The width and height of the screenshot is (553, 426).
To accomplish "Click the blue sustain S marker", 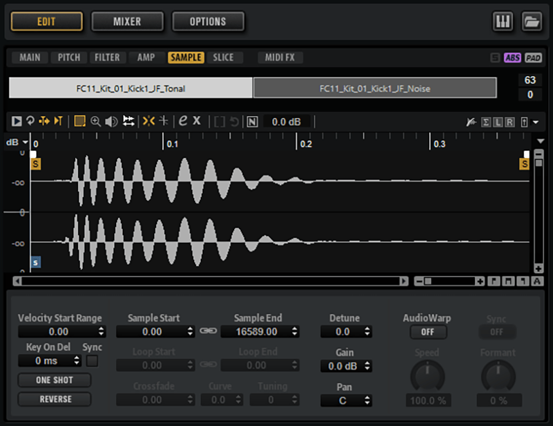I will pyautogui.click(x=36, y=262).
